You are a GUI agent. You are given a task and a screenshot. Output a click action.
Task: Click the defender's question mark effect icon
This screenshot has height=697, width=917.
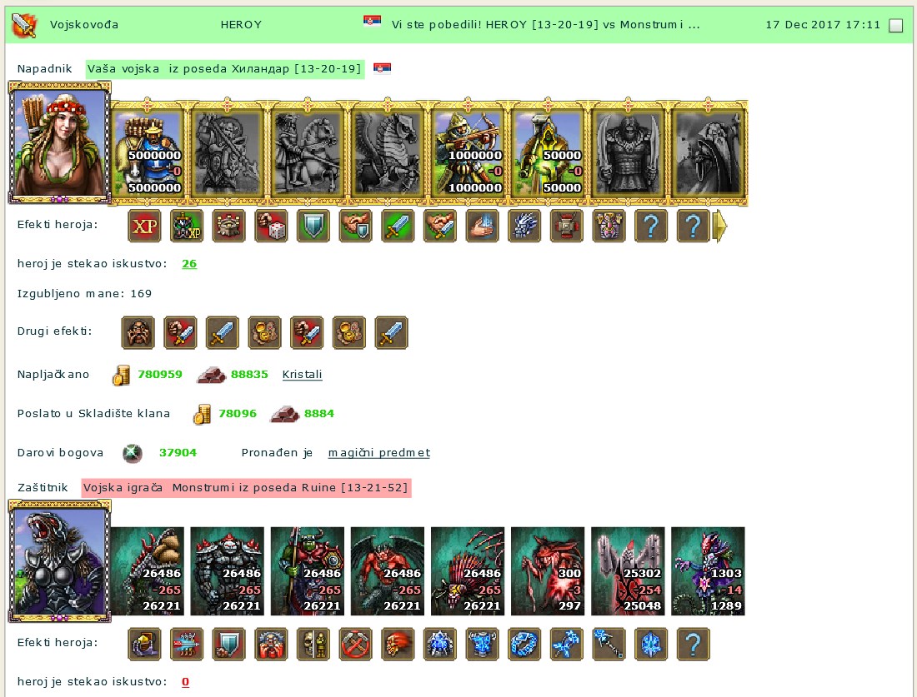(693, 644)
